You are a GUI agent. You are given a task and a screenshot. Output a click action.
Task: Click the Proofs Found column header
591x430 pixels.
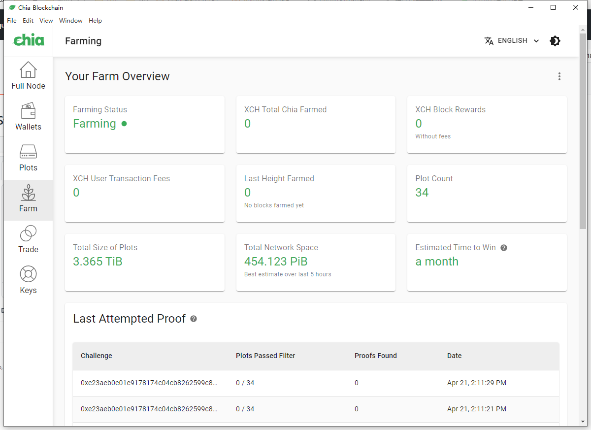coord(376,356)
